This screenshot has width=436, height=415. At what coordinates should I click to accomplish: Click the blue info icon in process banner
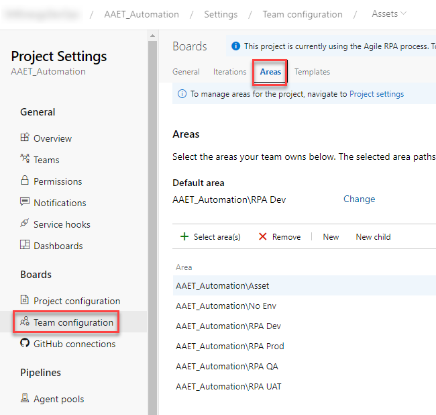coord(236,46)
